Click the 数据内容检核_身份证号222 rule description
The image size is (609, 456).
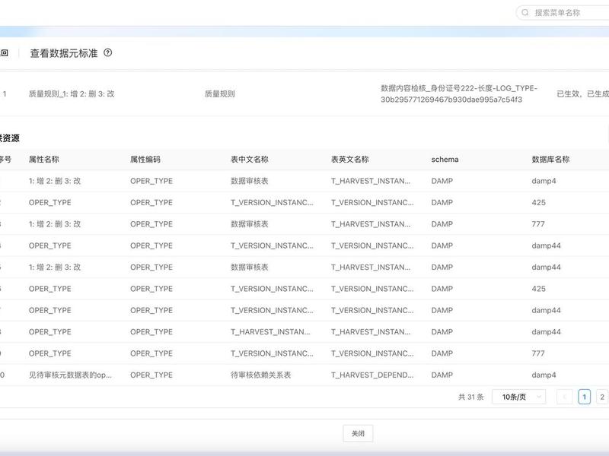point(459,93)
